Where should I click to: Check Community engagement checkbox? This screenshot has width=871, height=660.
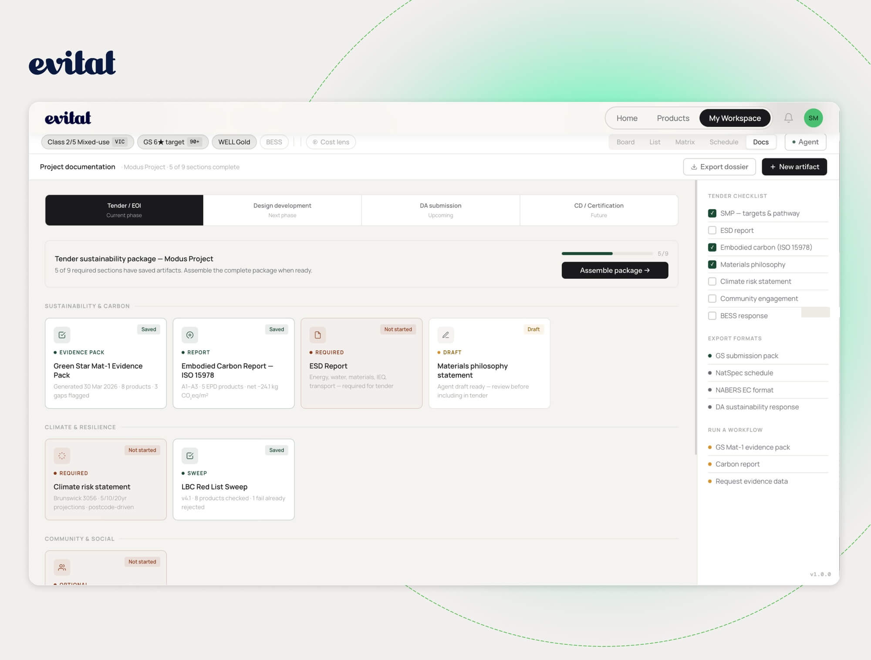click(x=712, y=298)
